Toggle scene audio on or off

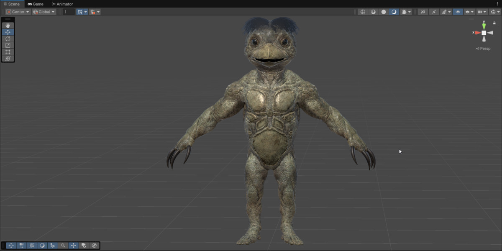(434, 12)
